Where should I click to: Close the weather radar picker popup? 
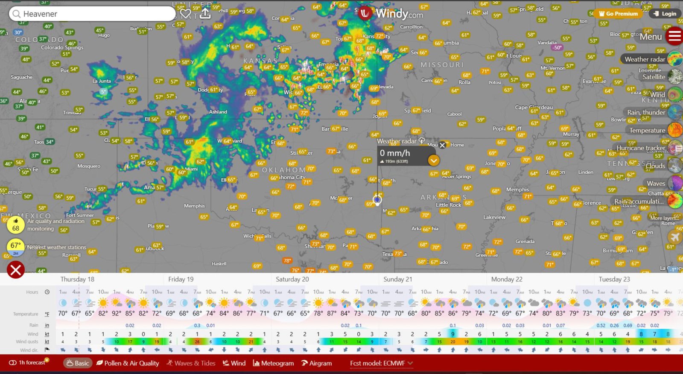[x=443, y=145]
